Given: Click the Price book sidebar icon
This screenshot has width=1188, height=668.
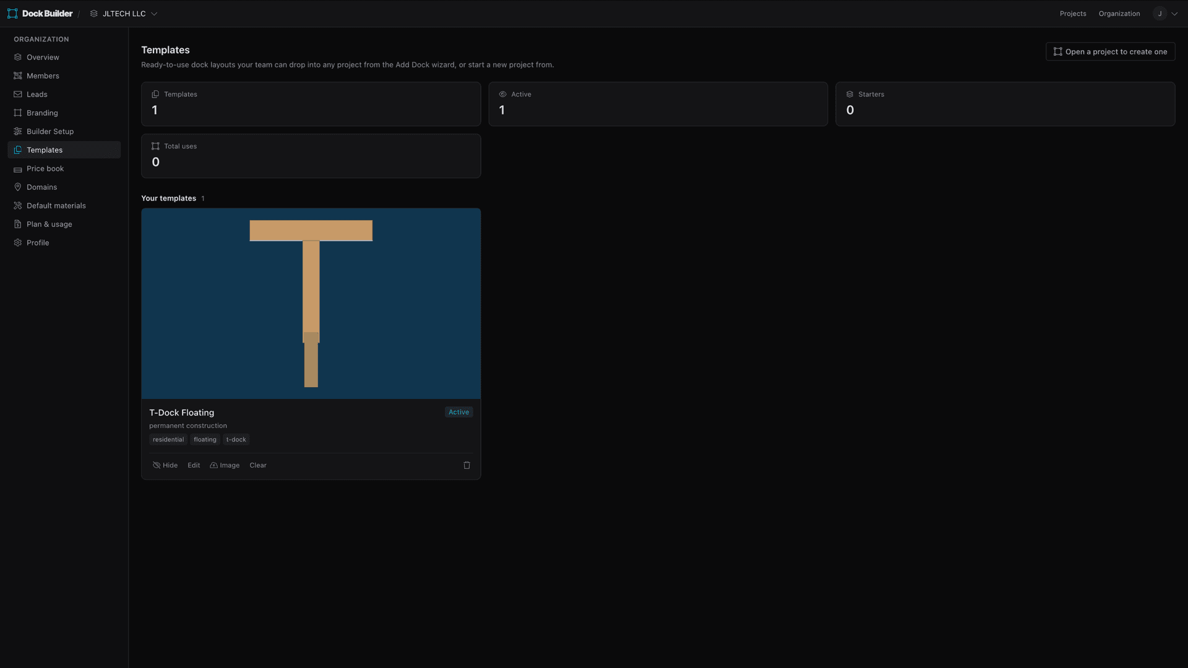Looking at the screenshot, I should point(18,169).
